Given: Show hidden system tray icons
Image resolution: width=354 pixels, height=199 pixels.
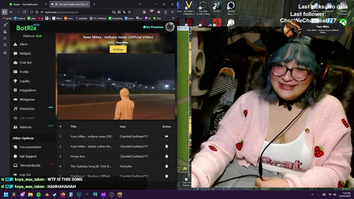Looking at the screenshot, I should point(312,195).
